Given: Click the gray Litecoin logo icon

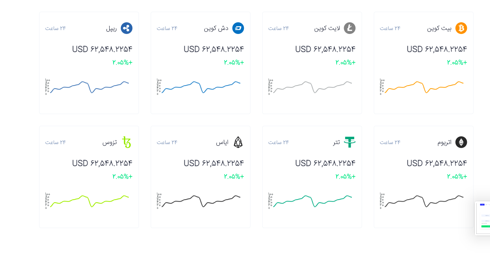Looking at the screenshot, I should (349, 28).
